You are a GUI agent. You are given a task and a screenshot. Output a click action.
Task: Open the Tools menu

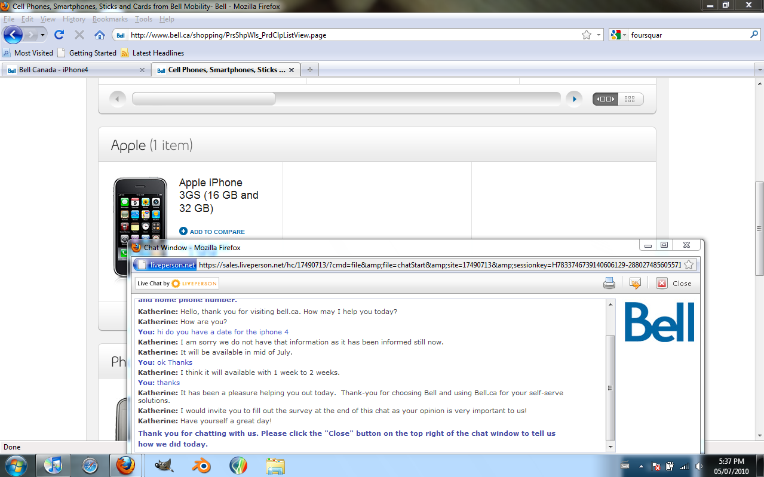143,19
